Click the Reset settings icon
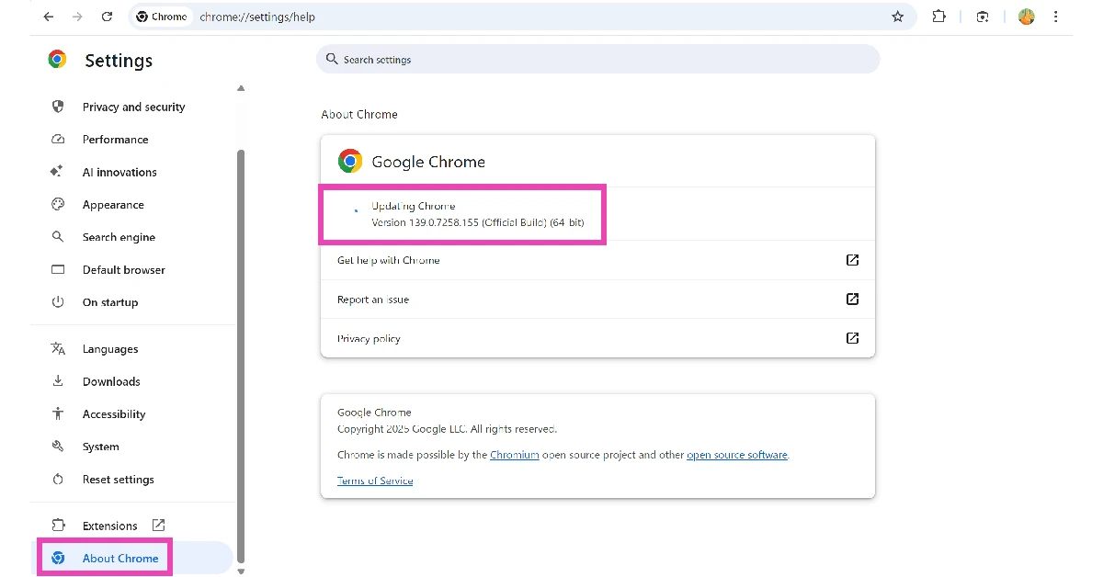Screen dimensions: 1103x577 pos(58,480)
